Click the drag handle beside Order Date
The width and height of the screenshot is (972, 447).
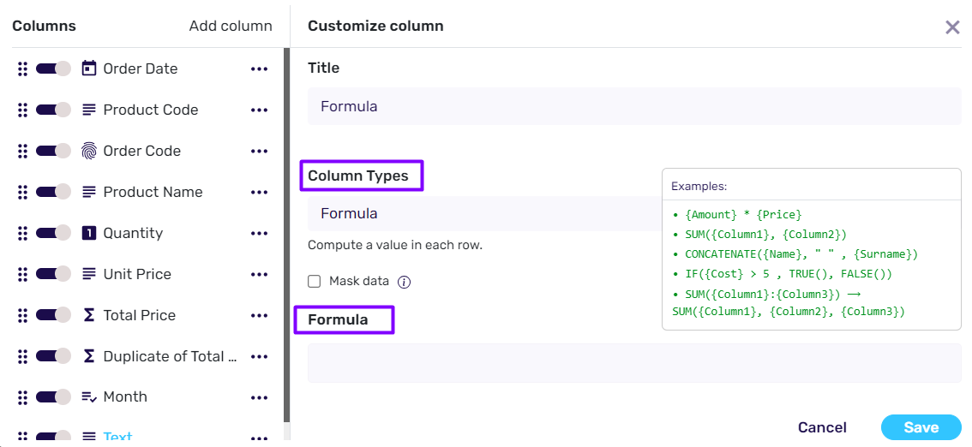coord(23,69)
